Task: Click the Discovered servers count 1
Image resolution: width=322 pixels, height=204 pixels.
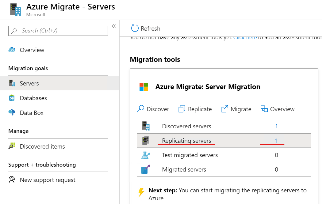Action: pos(276,126)
